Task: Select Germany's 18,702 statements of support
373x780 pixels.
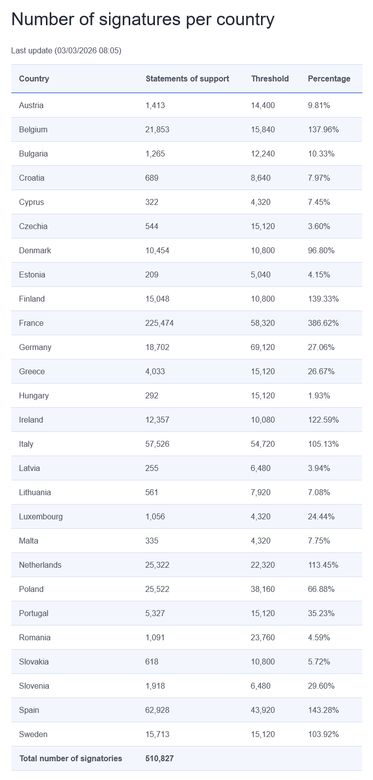Action: click(157, 347)
